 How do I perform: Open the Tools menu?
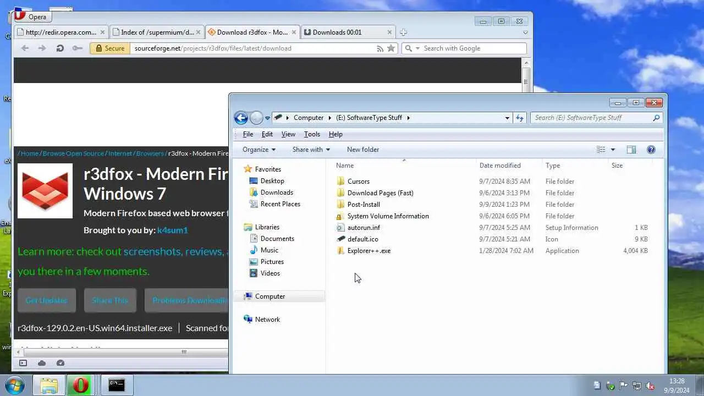(312, 134)
